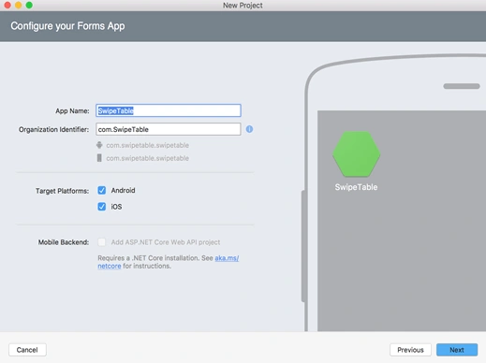Image resolution: width=486 pixels, height=363 pixels.
Task: Open the aka.ms/netcore link
Action: click(227, 258)
